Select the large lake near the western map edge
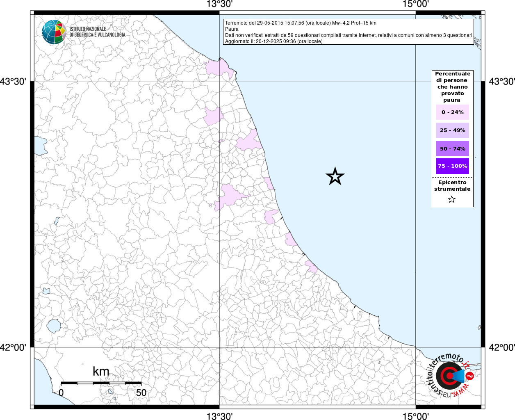 pyautogui.click(x=40, y=146)
